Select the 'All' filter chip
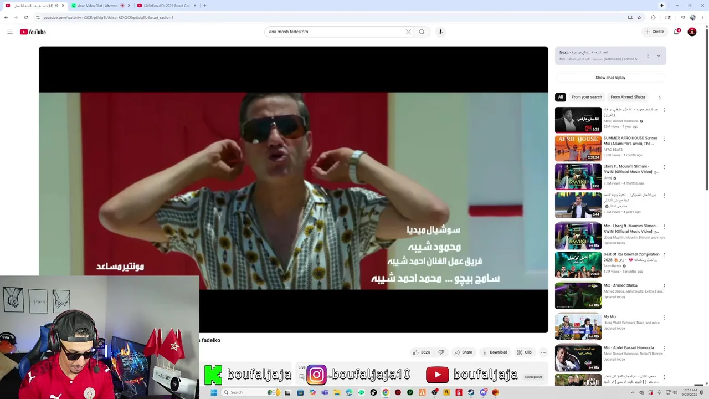 [560, 97]
